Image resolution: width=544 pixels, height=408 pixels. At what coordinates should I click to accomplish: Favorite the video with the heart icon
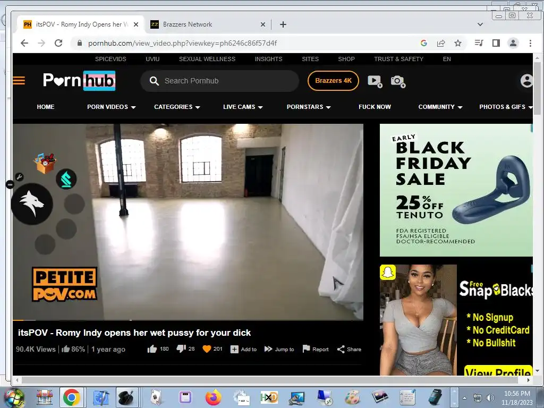pyautogui.click(x=207, y=349)
